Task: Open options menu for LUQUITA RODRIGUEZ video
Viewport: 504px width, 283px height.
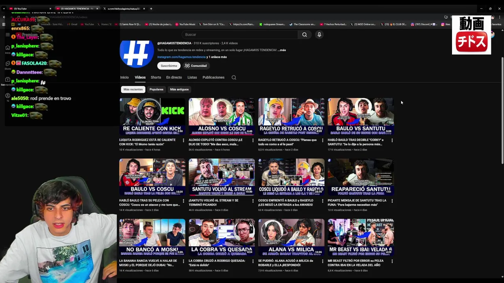Action: click(183, 140)
